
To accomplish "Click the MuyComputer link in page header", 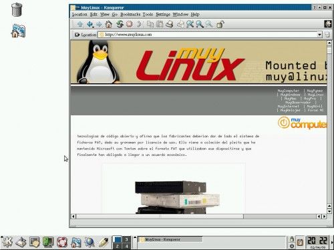I will tap(289, 91).
